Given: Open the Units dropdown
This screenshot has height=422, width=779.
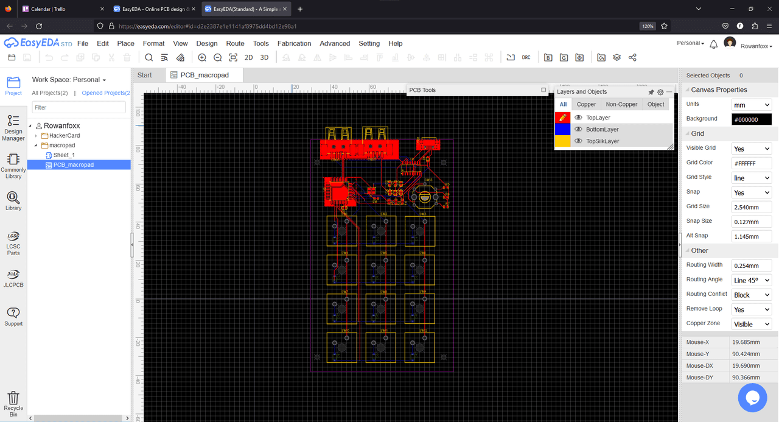Looking at the screenshot, I should 751,105.
